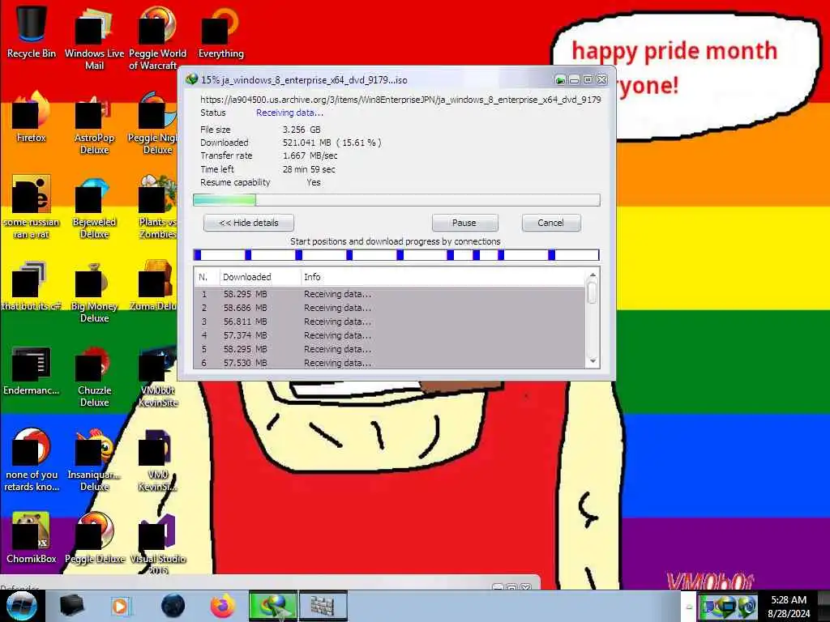830x622 pixels.
Task: Open the dark black-box taskbar icon
Action: click(x=72, y=606)
